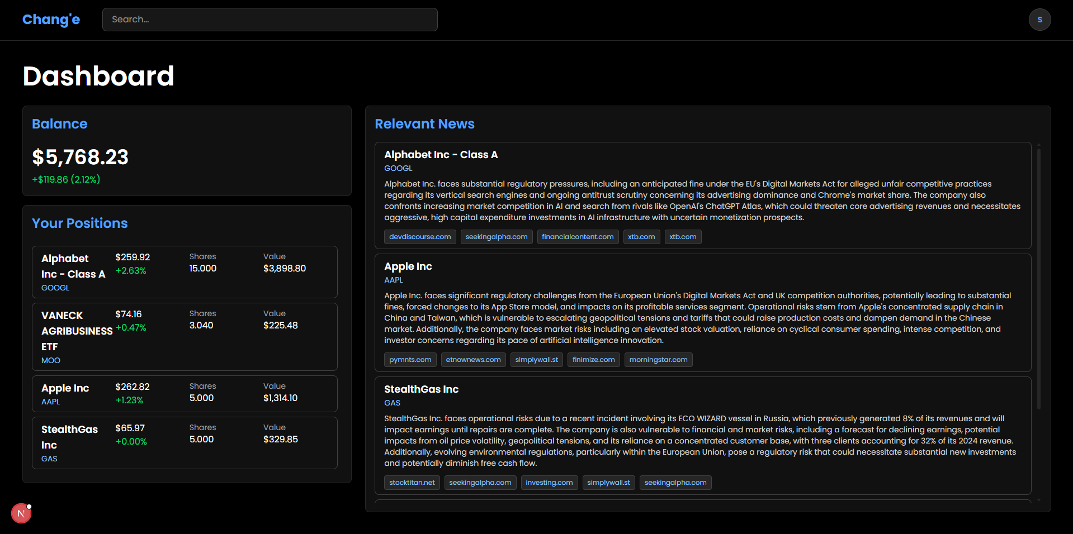Click the Your Positions heading

[x=80, y=223]
